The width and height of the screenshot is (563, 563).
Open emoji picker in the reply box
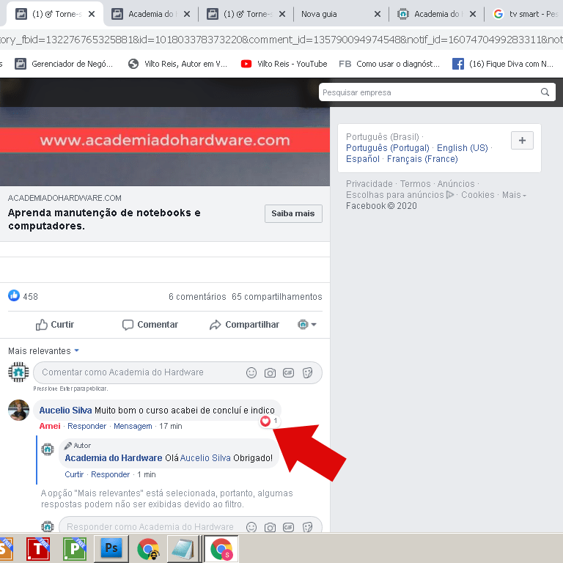point(251,527)
